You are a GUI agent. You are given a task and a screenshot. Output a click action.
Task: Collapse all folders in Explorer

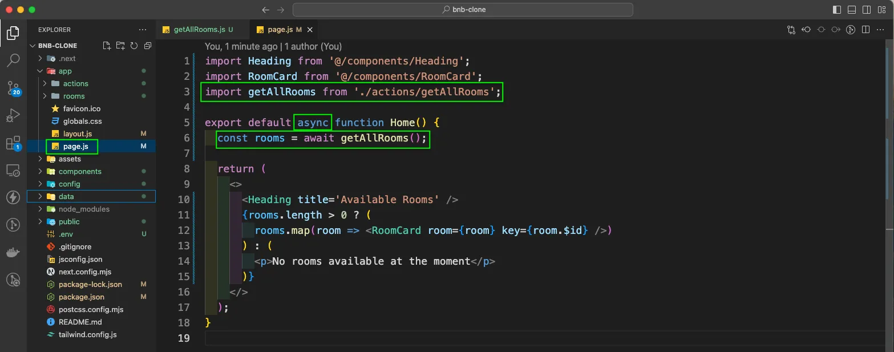coord(148,46)
